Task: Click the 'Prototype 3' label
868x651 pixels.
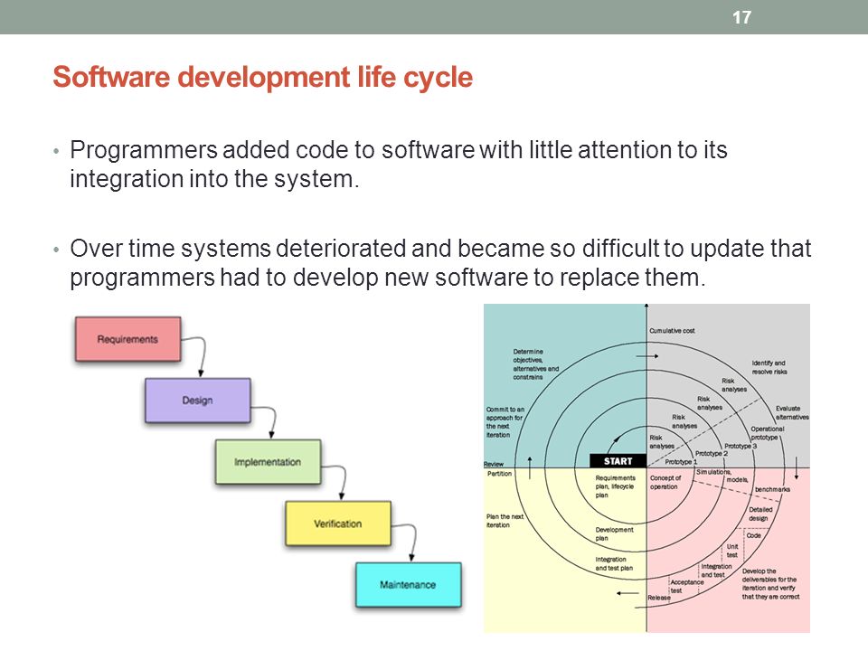Action: (x=741, y=446)
